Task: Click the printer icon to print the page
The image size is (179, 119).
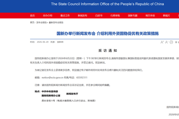Action: pos(171,42)
